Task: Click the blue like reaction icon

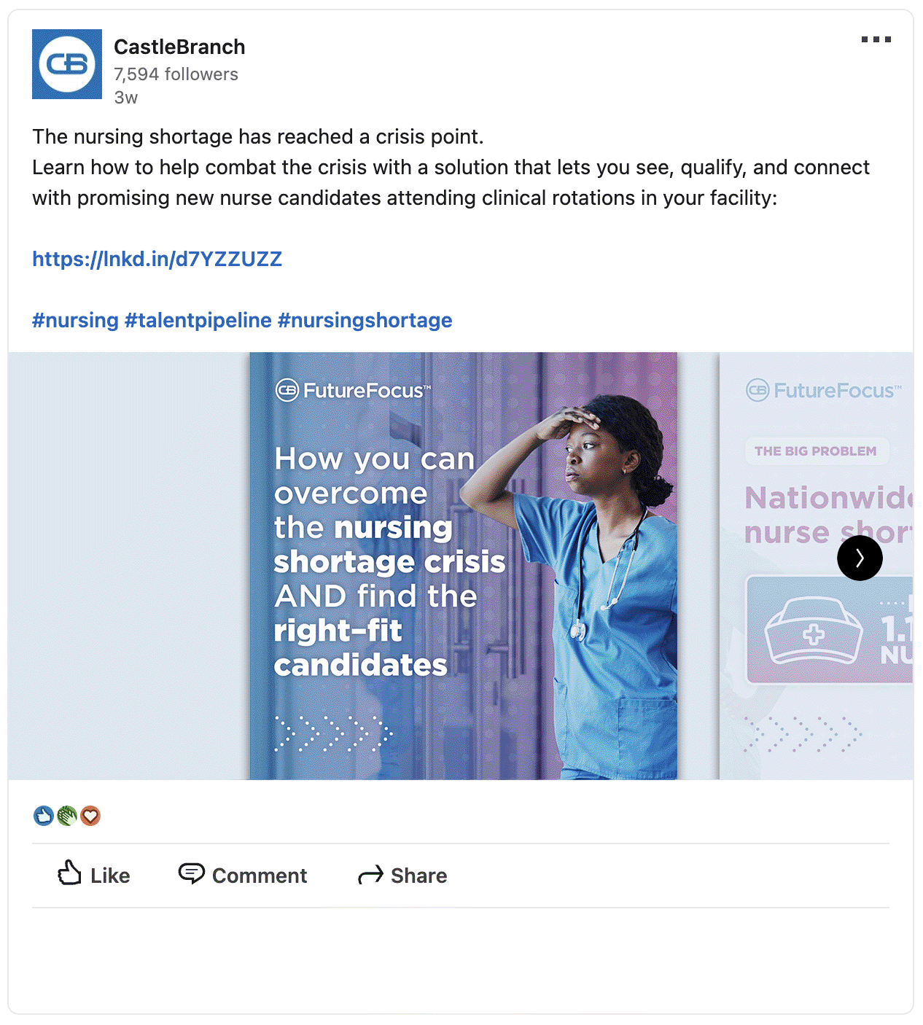Action: tap(44, 816)
